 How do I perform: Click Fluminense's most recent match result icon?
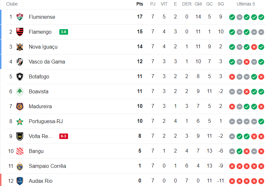click(x=261, y=17)
